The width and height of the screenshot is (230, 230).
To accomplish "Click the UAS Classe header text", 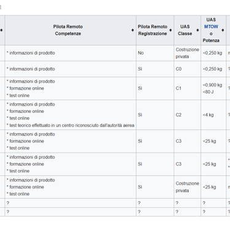I will (185, 30).
